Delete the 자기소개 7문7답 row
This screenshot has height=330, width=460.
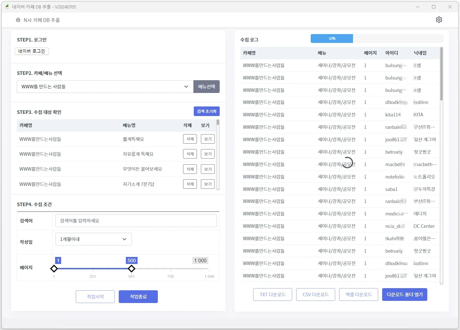[190, 184]
